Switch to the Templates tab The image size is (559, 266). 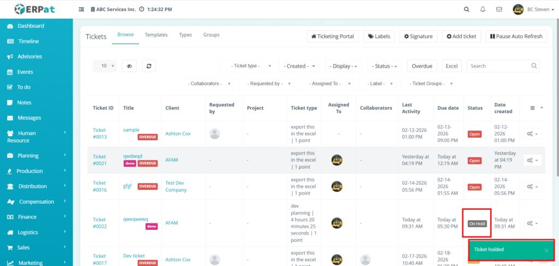(x=156, y=35)
